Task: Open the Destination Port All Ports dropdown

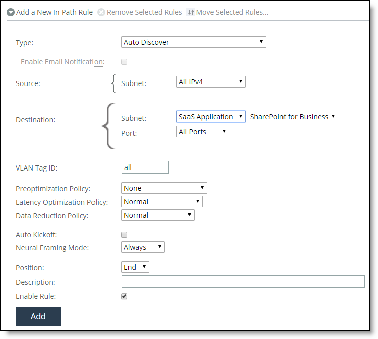Action: [203, 132]
